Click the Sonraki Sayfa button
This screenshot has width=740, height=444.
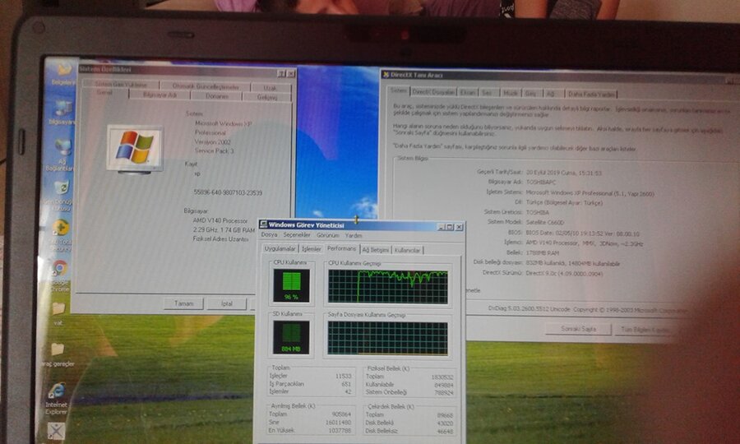pos(578,329)
